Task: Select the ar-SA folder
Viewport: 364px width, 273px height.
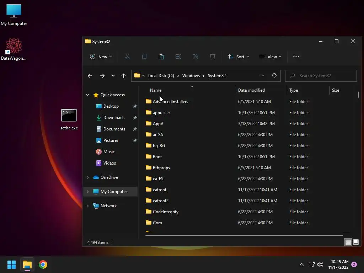Action: [158, 135]
